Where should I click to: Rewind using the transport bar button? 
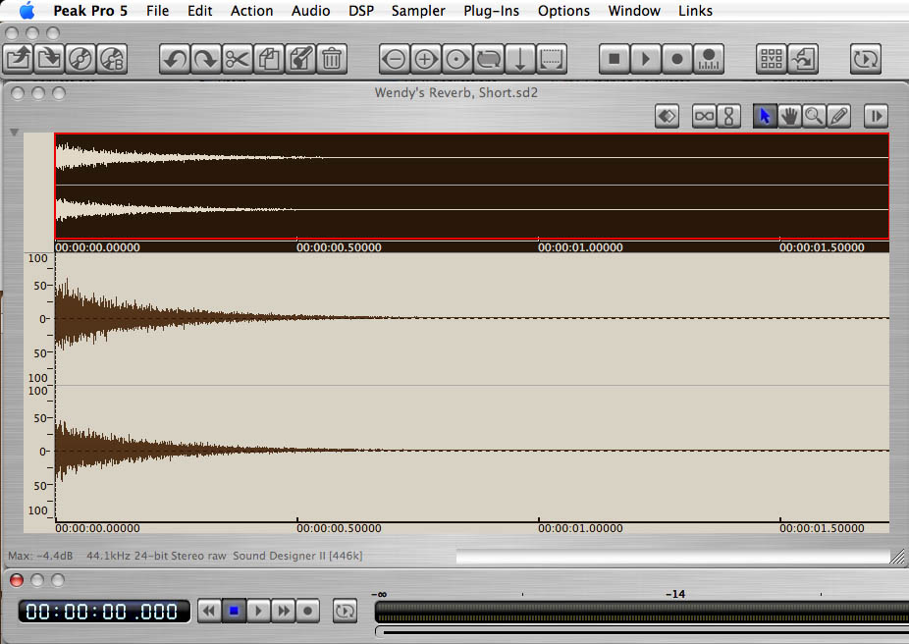[x=209, y=611]
